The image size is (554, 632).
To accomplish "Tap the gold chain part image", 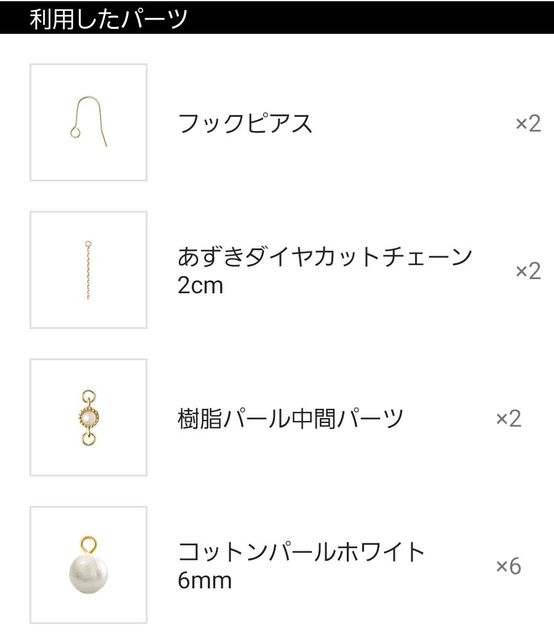I will point(89,270).
